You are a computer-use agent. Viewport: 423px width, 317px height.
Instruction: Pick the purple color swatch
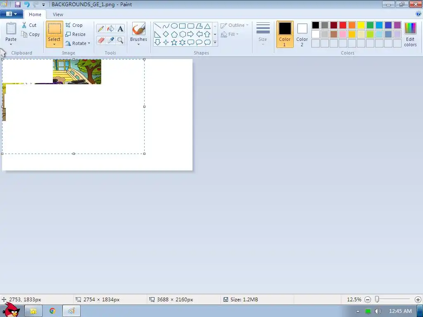pyautogui.click(x=397, y=25)
